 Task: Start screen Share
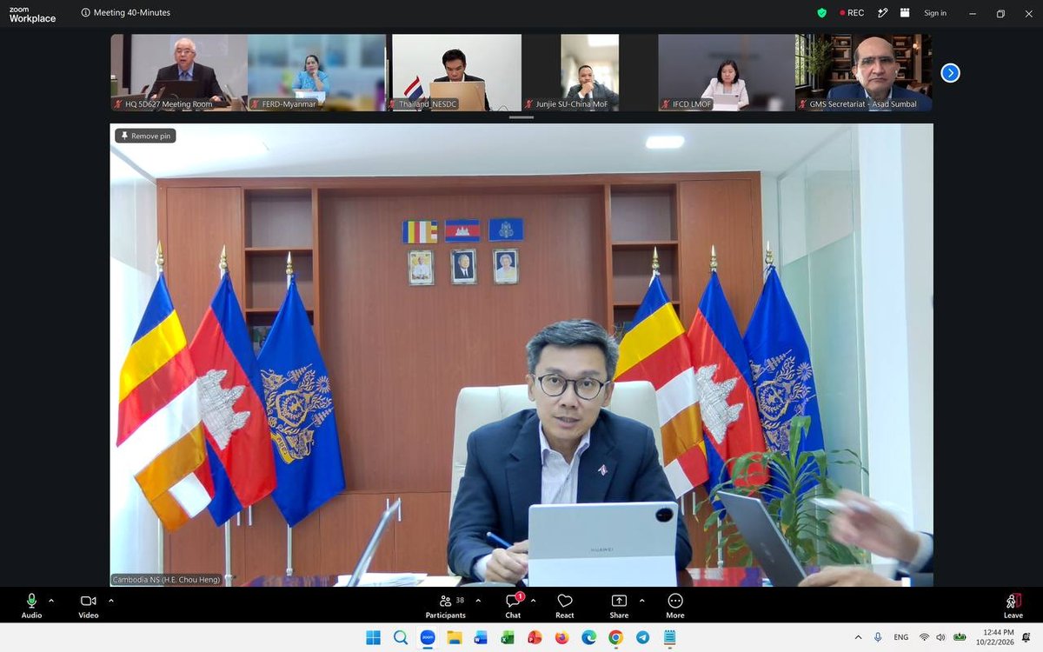[x=619, y=606]
